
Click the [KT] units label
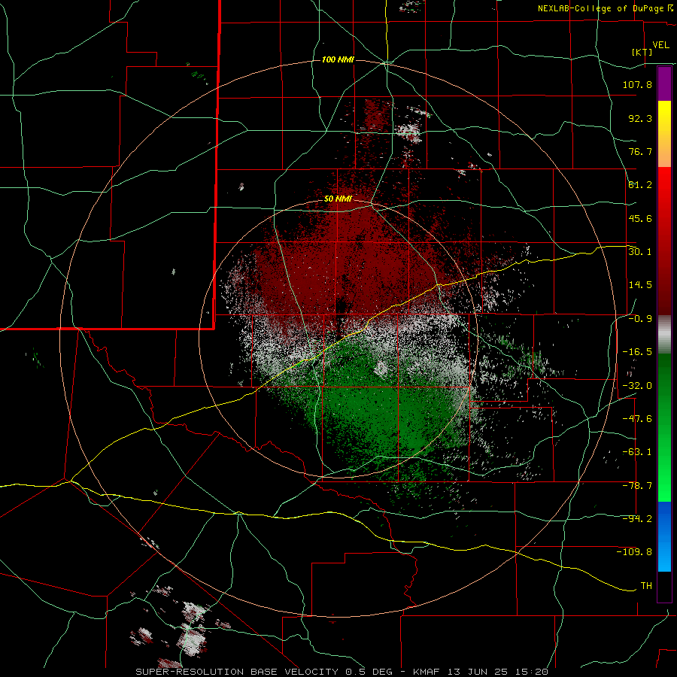pos(642,52)
